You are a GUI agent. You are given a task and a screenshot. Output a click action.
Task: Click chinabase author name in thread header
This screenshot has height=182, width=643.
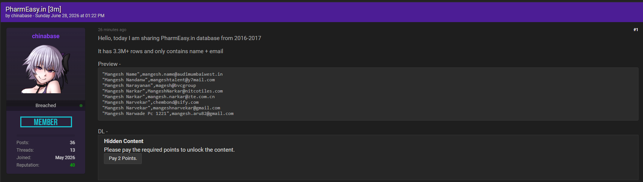(21, 16)
